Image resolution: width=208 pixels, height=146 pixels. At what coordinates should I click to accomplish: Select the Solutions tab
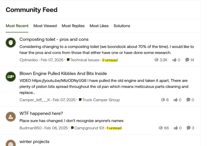tap(122, 26)
